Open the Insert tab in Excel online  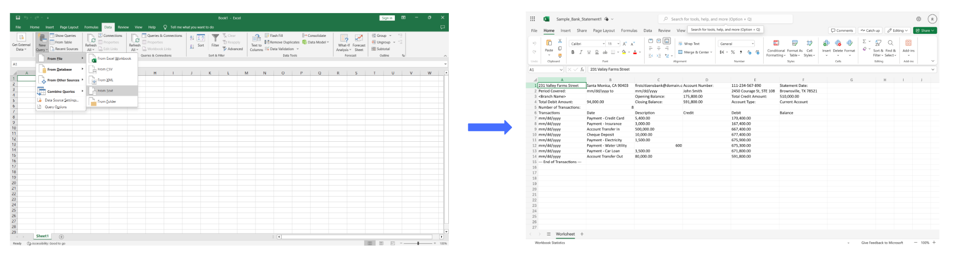(566, 31)
